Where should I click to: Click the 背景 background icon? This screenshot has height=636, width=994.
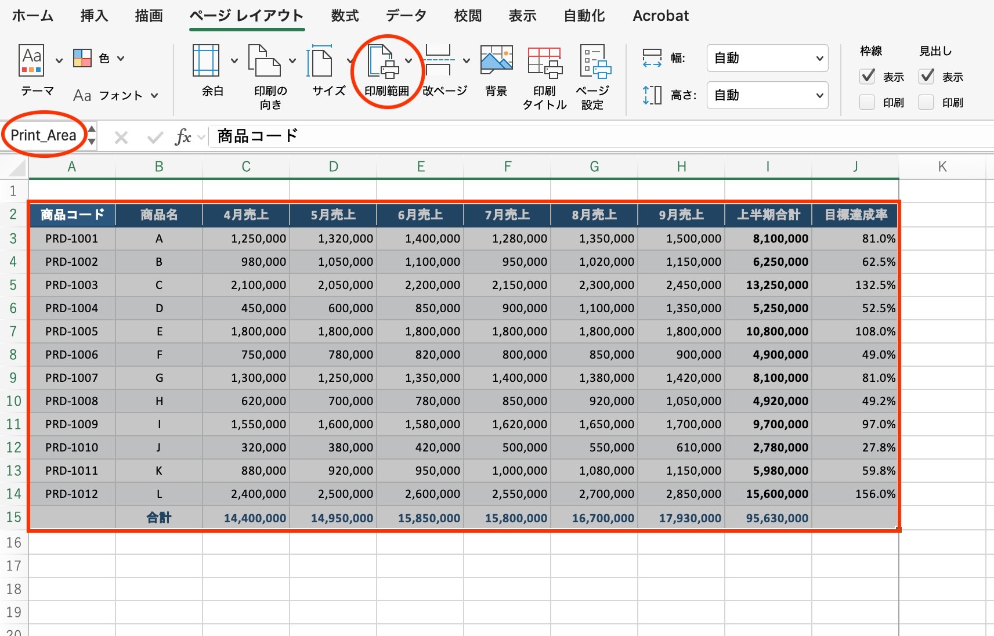coord(496,60)
